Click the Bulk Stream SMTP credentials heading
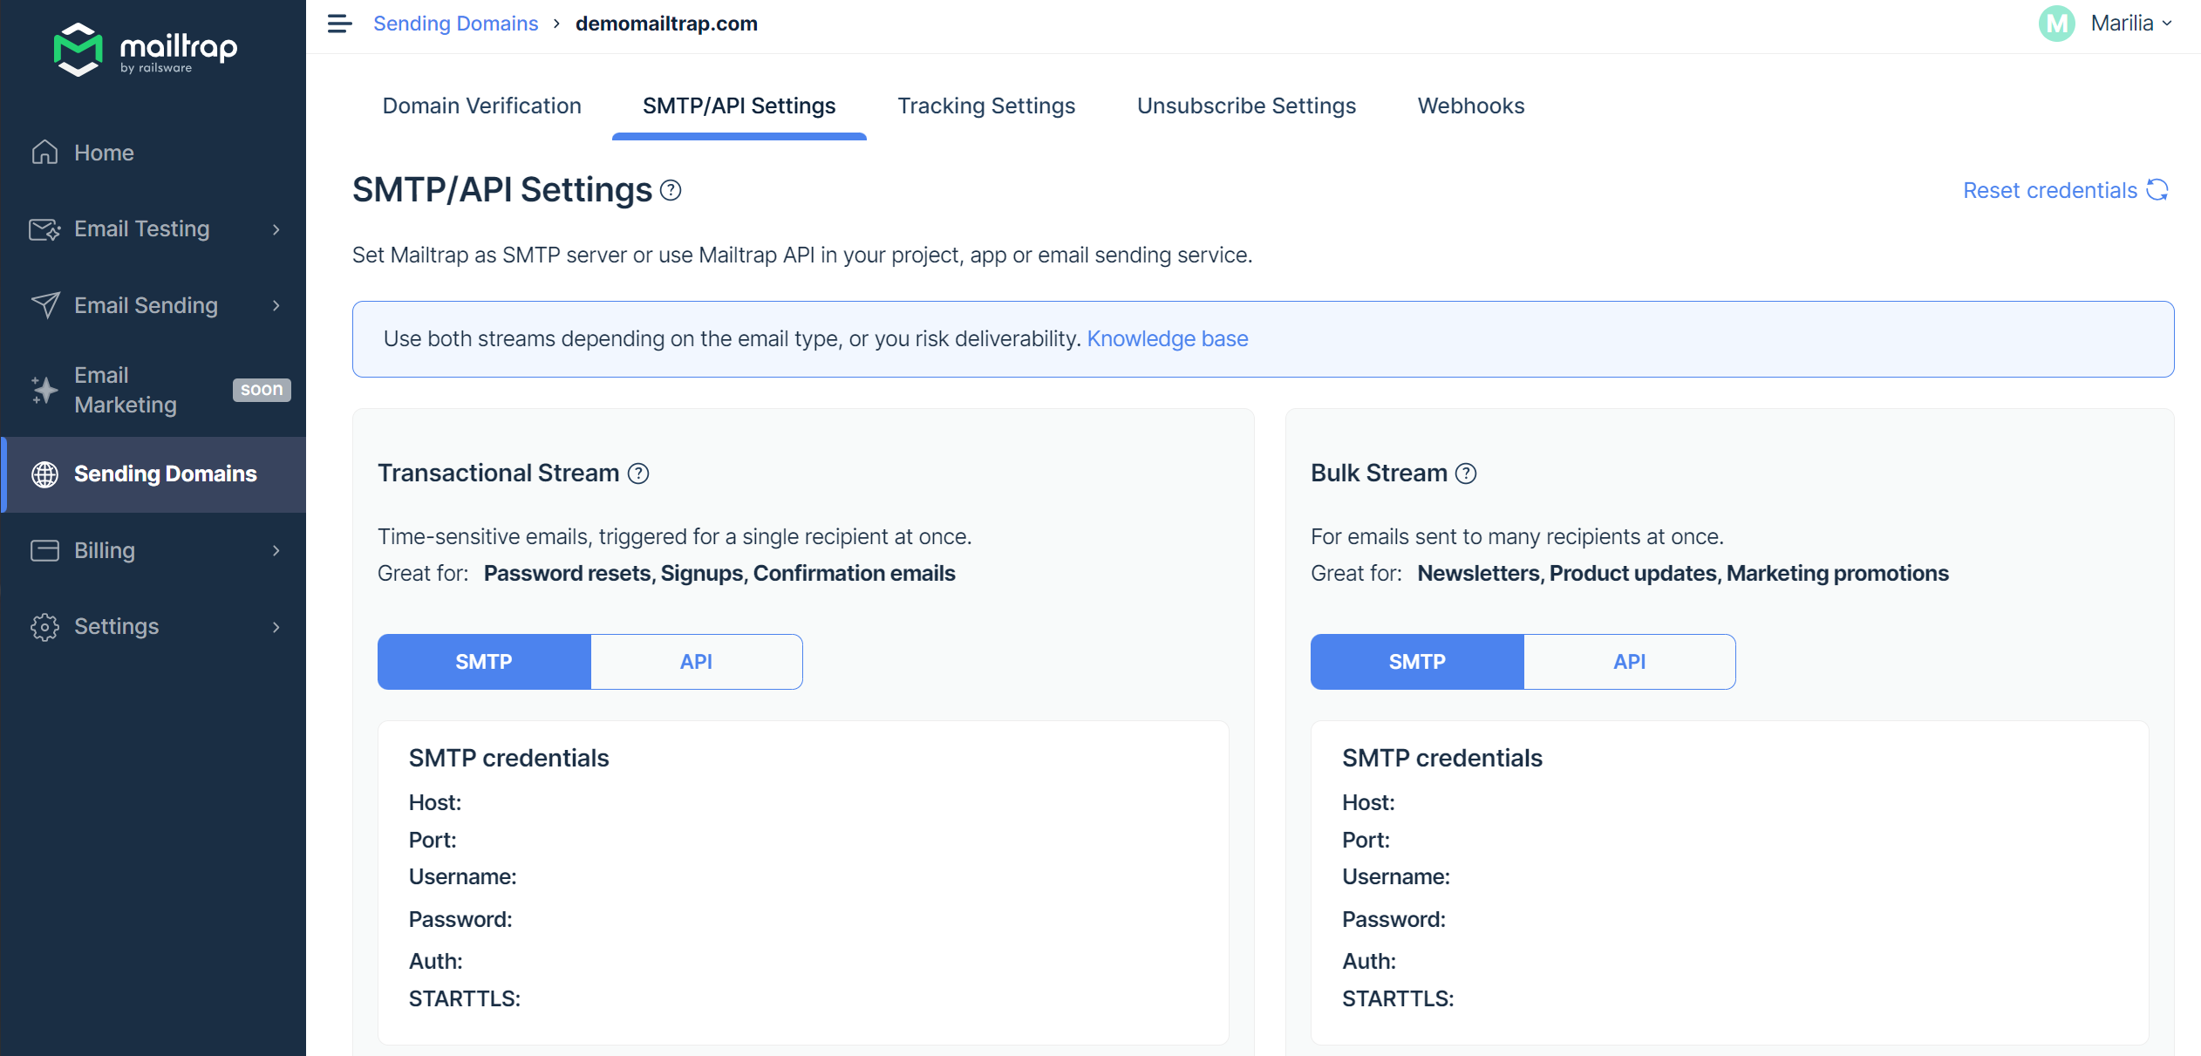Image resolution: width=2201 pixels, height=1056 pixels. click(1442, 758)
